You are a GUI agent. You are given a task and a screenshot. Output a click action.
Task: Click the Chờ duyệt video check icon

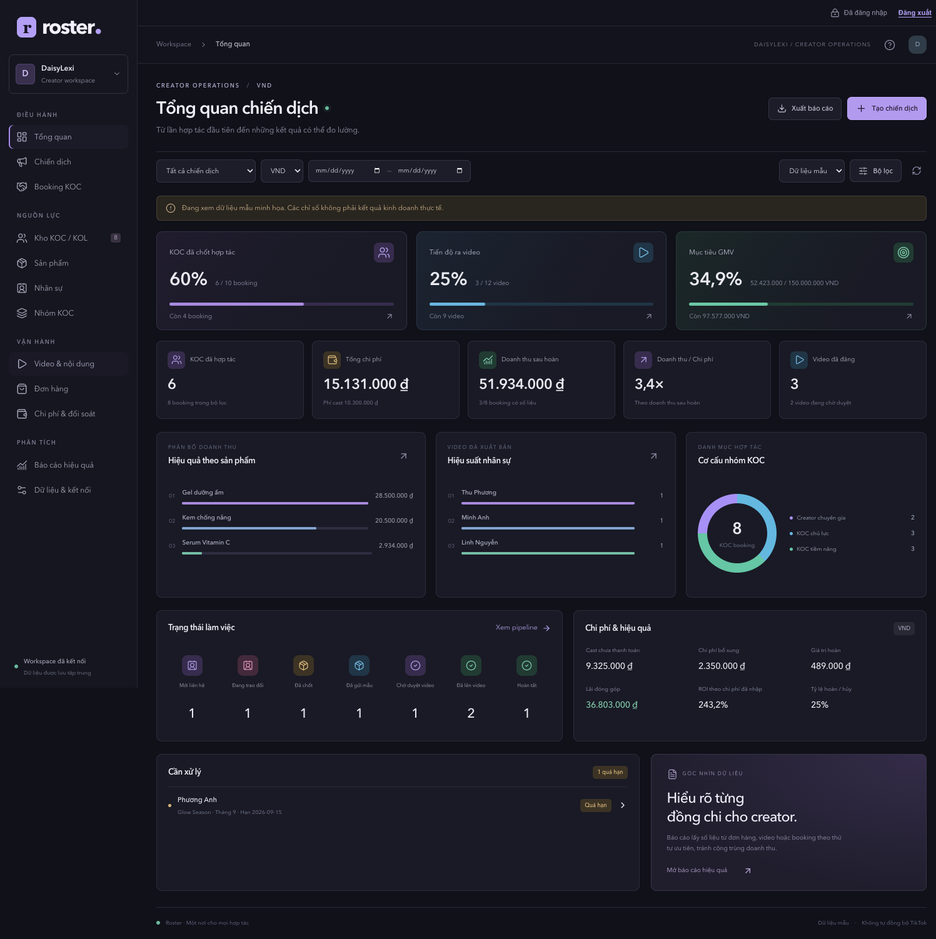pos(415,666)
